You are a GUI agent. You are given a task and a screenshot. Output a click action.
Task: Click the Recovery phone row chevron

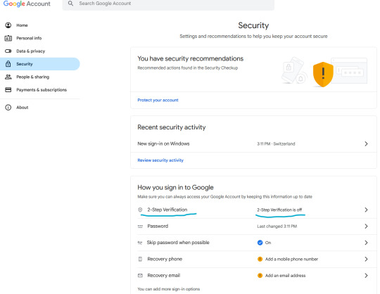pyautogui.click(x=366, y=259)
